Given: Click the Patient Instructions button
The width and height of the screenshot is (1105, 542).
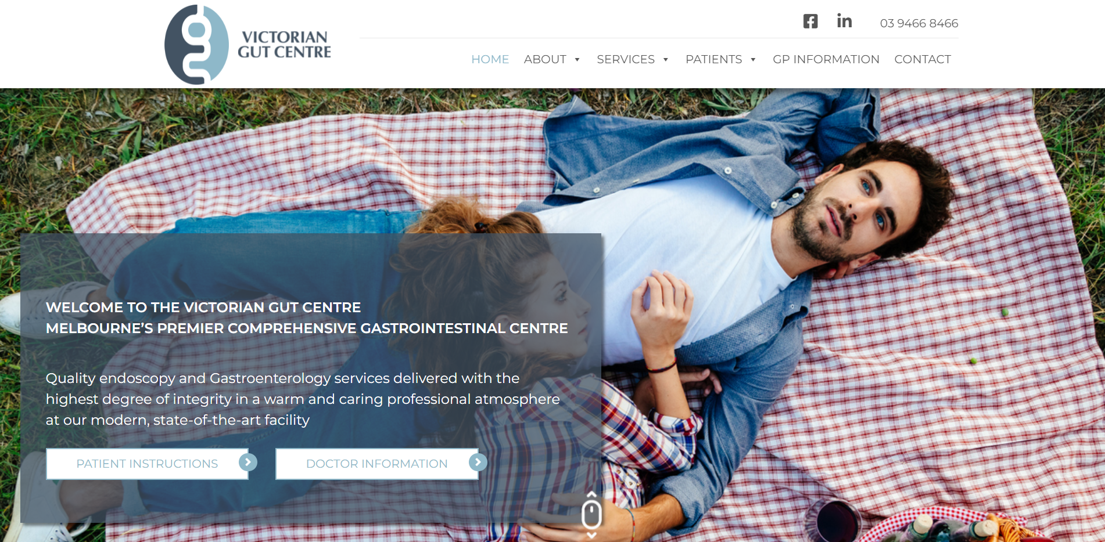Looking at the screenshot, I should (148, 464).
